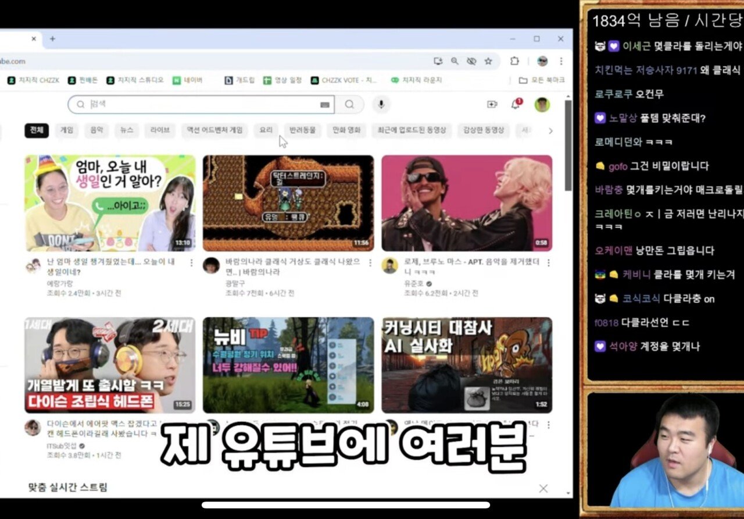Enable the 음악 category filter chip
The image size is (744, 519).
(x=96, y=130)
